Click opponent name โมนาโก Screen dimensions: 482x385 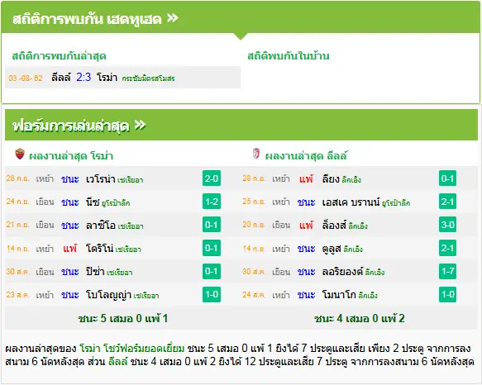(x=339, y=295)
